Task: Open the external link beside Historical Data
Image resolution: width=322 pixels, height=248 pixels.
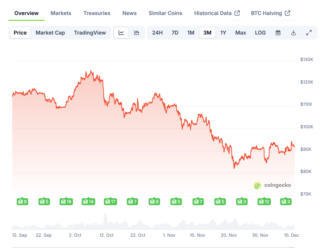Action: [x=237, y=13]
